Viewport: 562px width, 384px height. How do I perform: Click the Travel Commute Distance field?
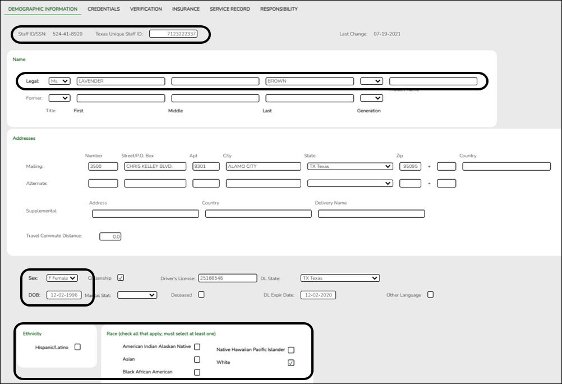click(110, 236)
